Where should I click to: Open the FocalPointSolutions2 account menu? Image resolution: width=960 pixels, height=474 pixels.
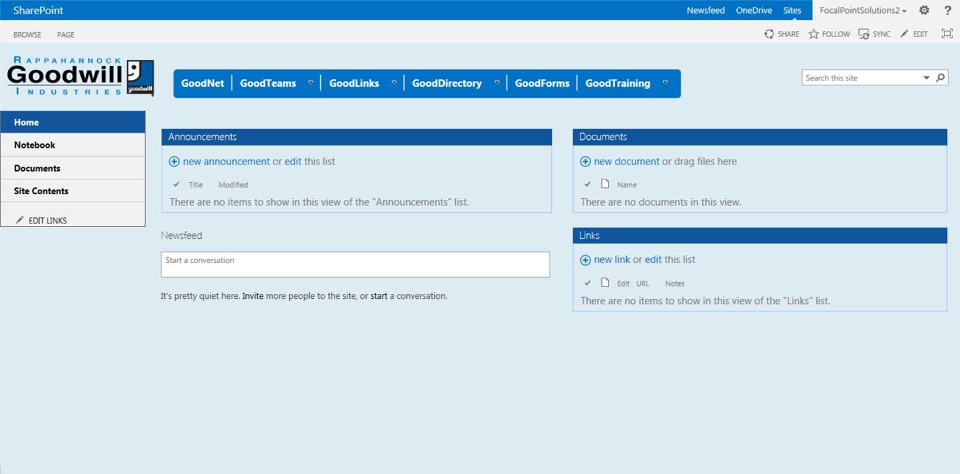click(863, 11)
